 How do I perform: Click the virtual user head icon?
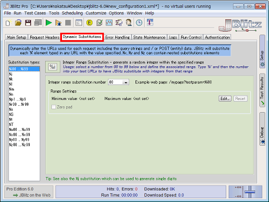point(129,23)
